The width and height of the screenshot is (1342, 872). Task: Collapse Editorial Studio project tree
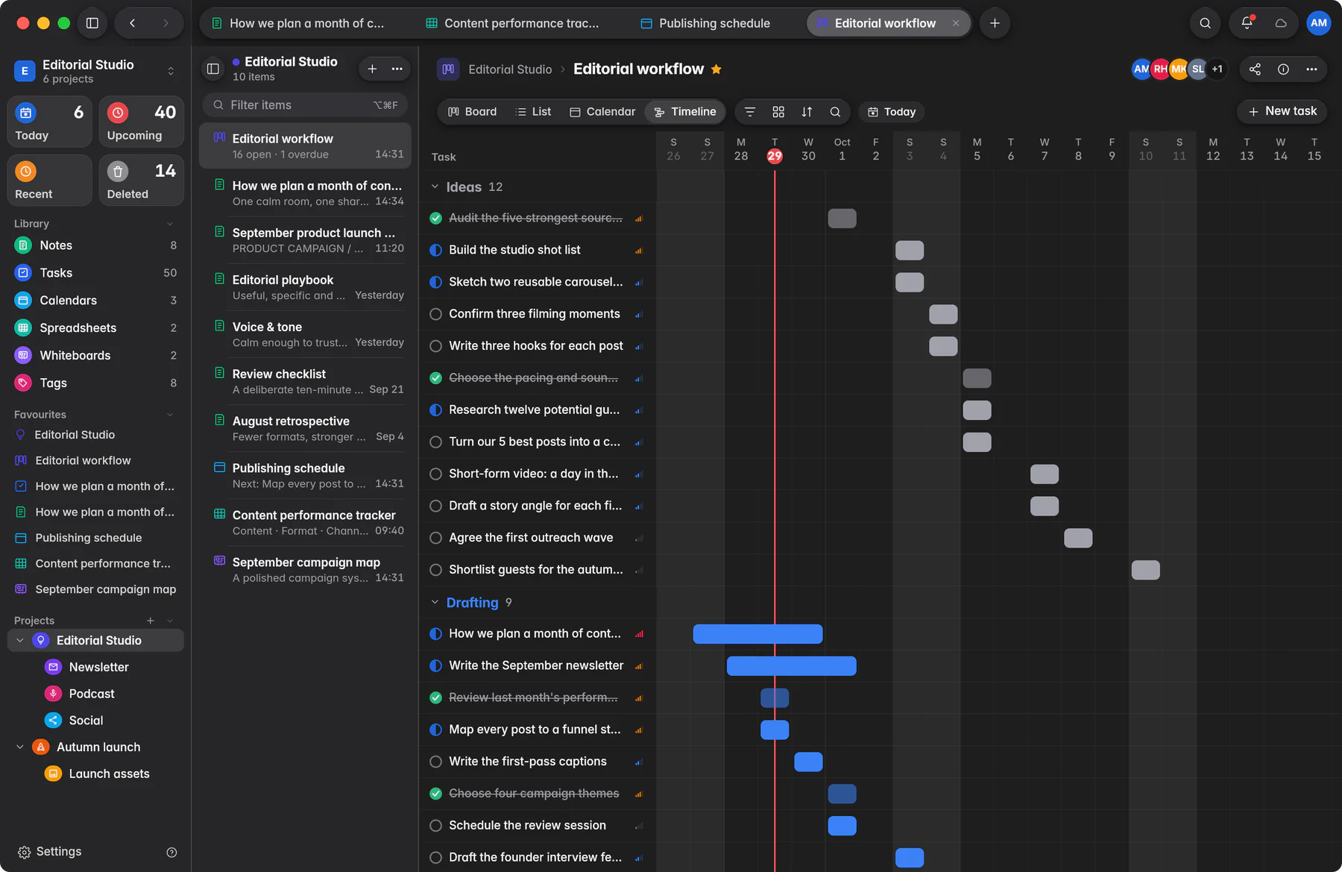tap(20, 641)
